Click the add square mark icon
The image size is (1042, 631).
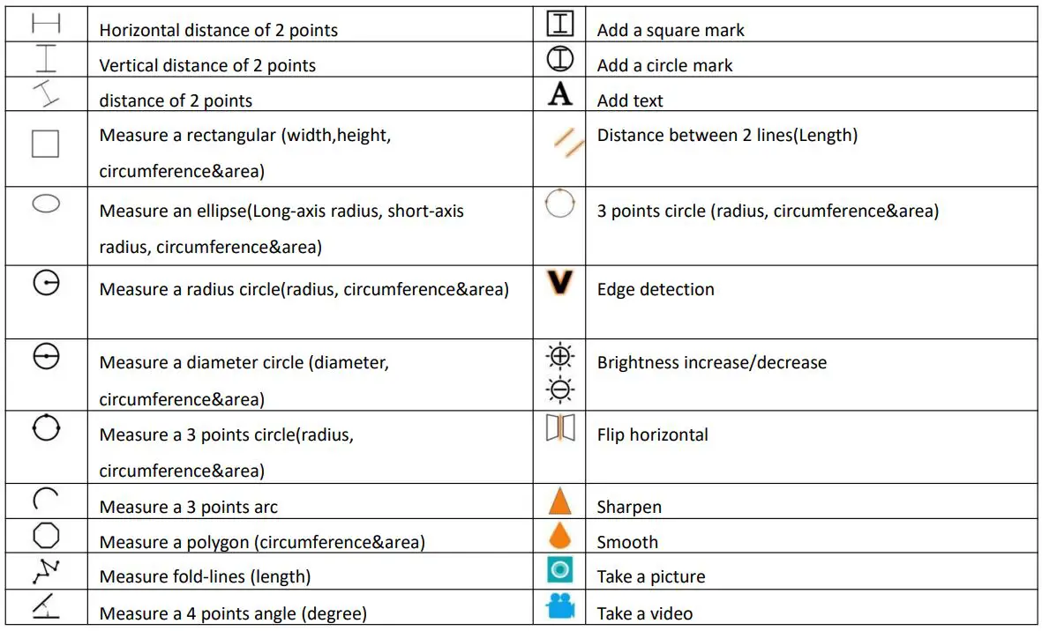(560, 24)
